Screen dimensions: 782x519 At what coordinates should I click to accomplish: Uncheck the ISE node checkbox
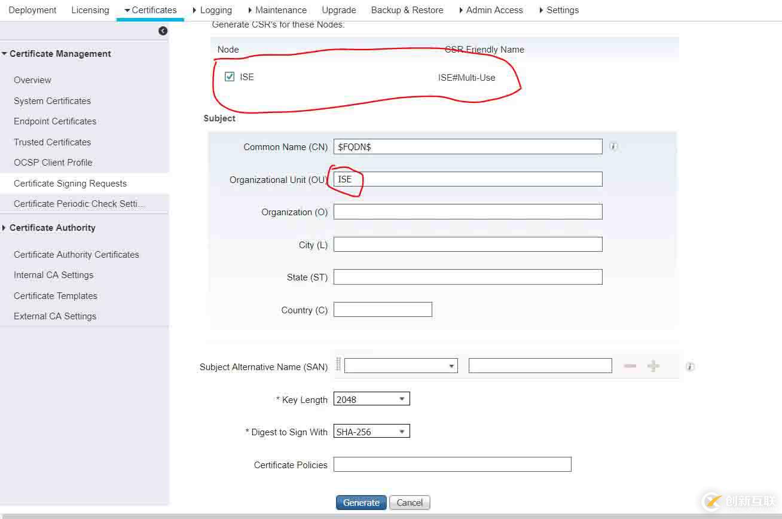(230, 77)
